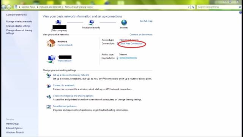This screenshot has height=137, width=243.
Task: Click the Set up a new connection icon
Action: coord(49,76)
